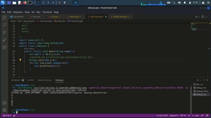Image resolution: width=211 pixels, height=118 pixels.
Task: Select the Debug: Try terminal
Action: click(200, 88)
